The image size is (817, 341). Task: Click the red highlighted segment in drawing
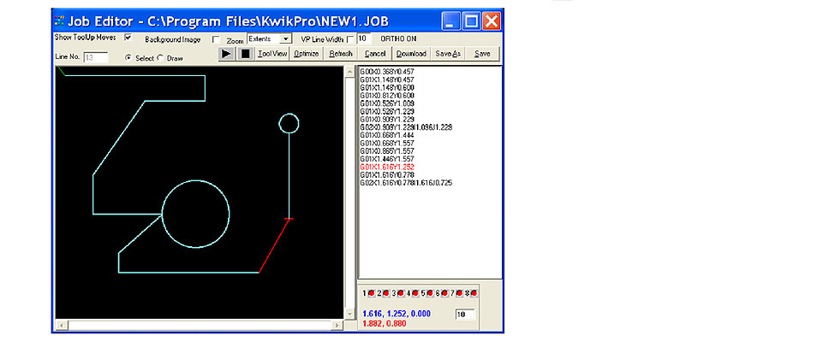pos(274,245)
